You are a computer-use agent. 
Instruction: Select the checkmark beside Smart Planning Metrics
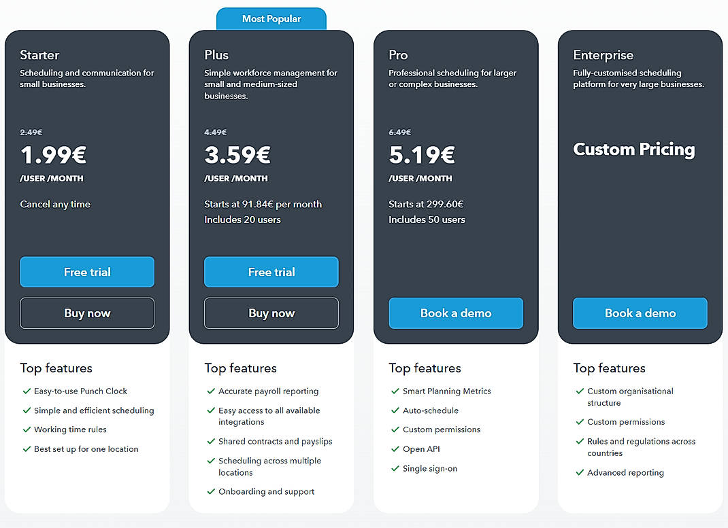tap(395, 391)
